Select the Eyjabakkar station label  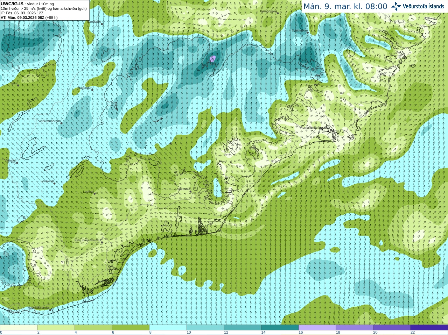(x=300, y=30)
